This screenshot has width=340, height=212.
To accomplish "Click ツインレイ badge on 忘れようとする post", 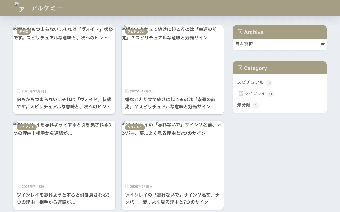I will (27, 127).
